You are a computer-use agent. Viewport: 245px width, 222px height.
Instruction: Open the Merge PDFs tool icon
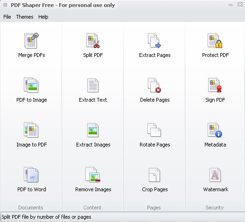(31, 41)
